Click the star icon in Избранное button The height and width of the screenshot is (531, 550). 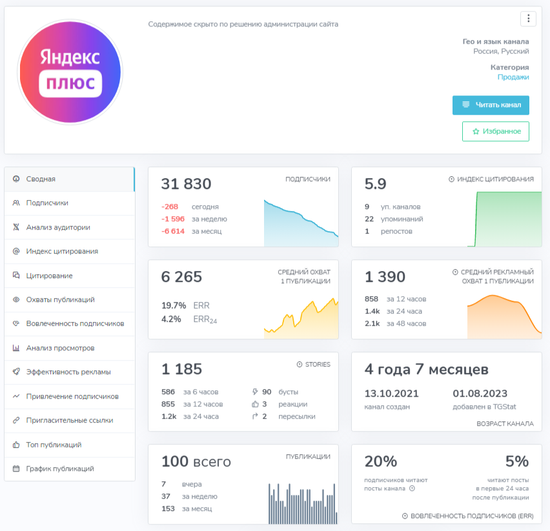point(476,132)
